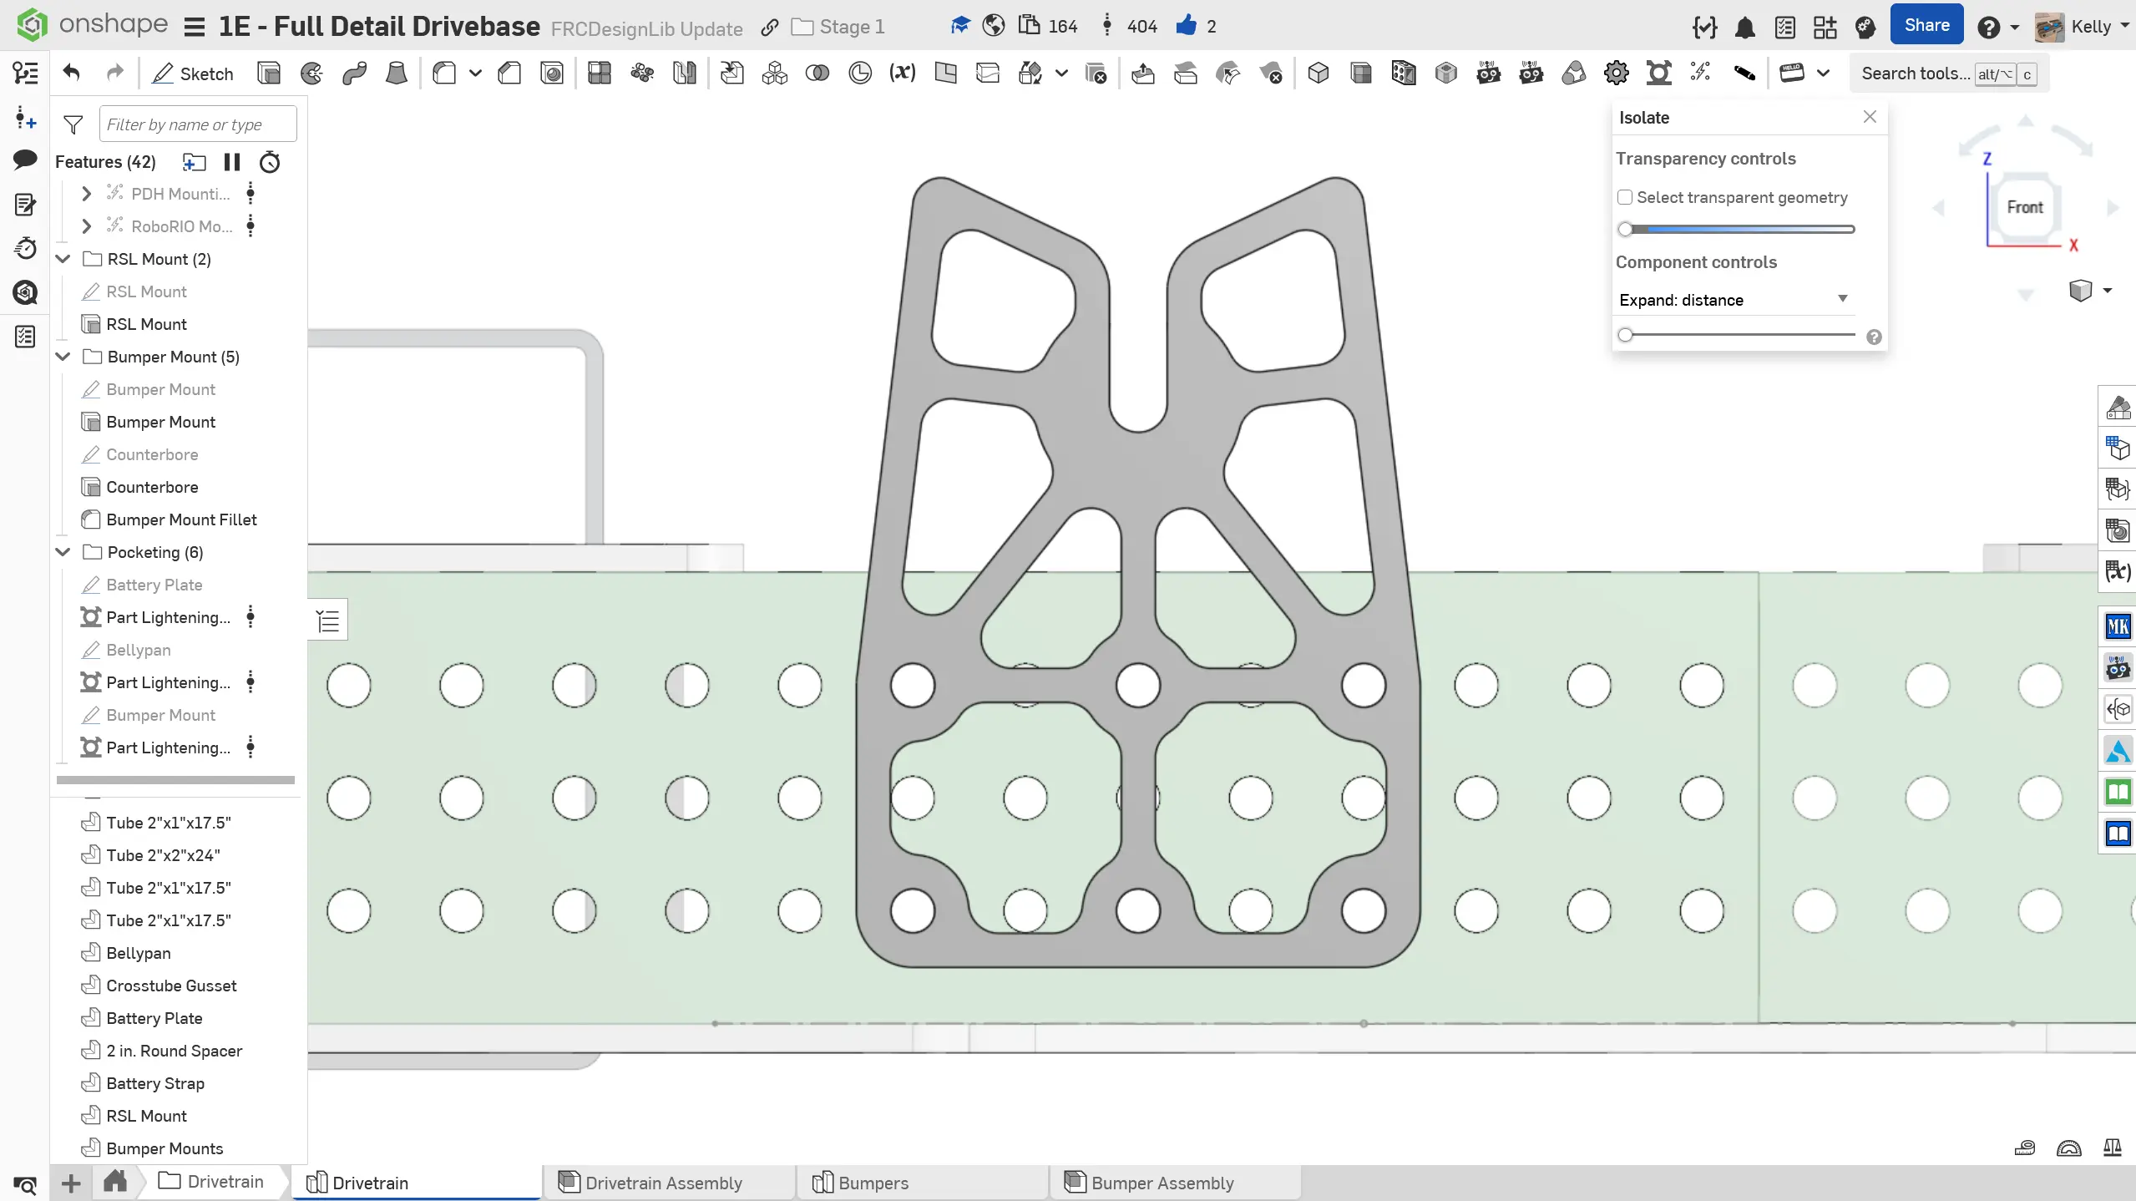Click the Filter by name input field
This screenshot has width=2136, height=1201.
click(197, 124)
